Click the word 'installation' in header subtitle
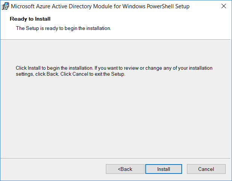Image resolution: width=232 pixels, height=181 pixels. pyautogui.click(x=98, y=28)
